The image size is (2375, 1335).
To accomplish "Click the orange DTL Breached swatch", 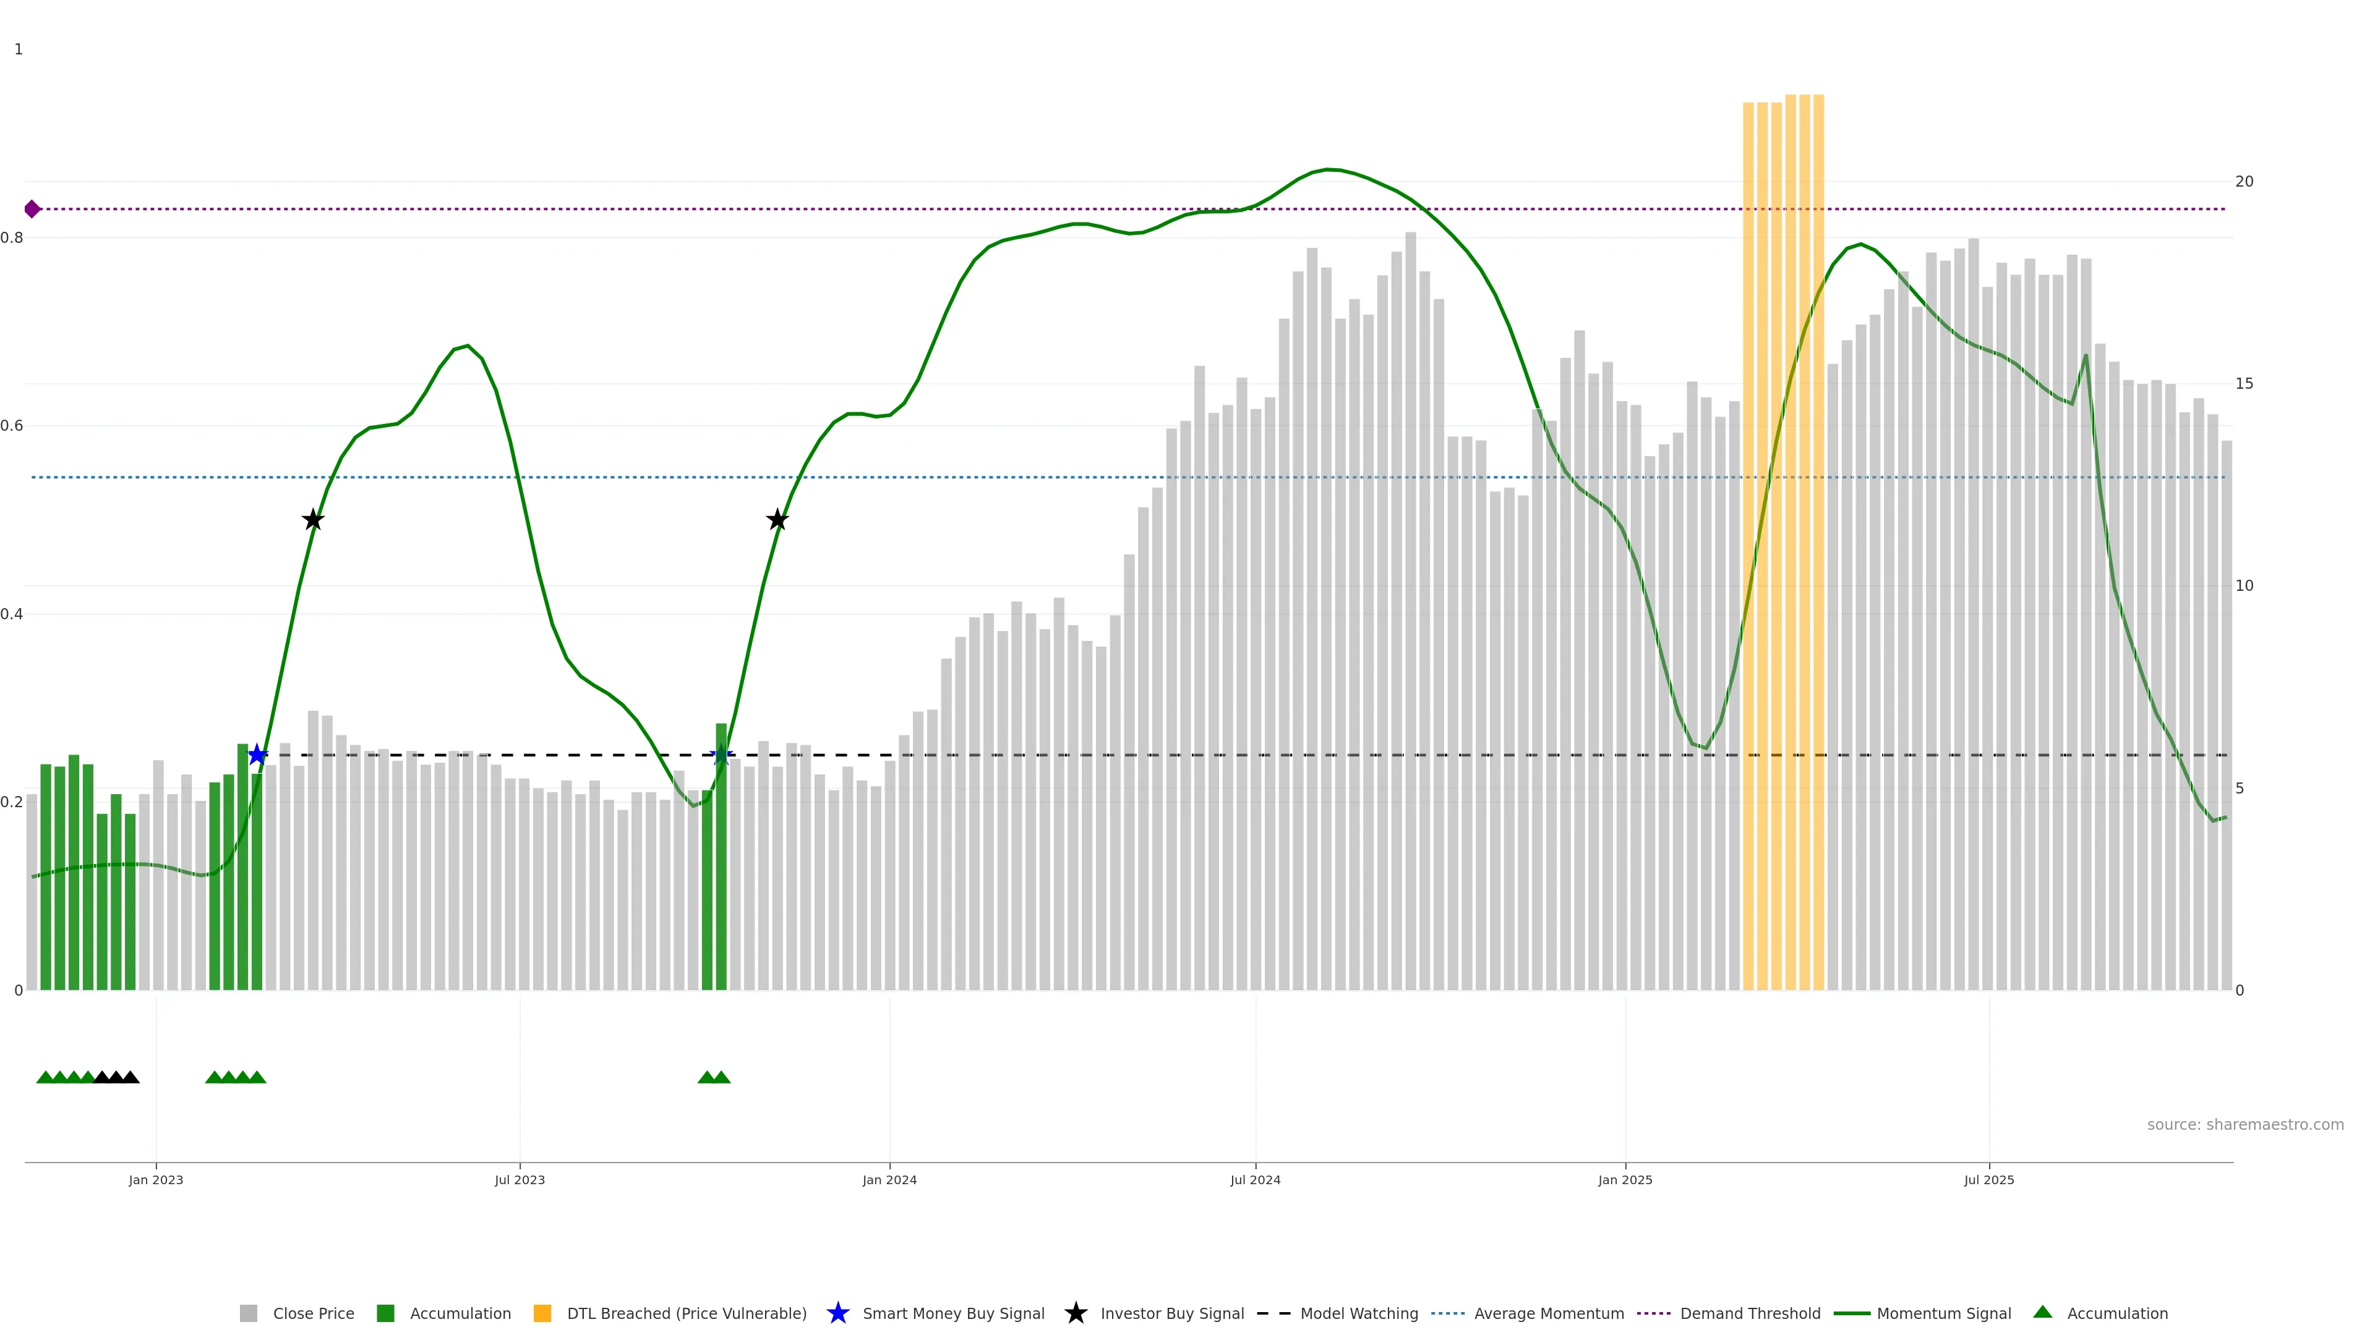I will pos(542,1314).
